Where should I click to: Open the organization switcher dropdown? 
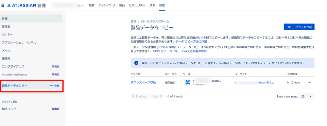click(68, 6)
